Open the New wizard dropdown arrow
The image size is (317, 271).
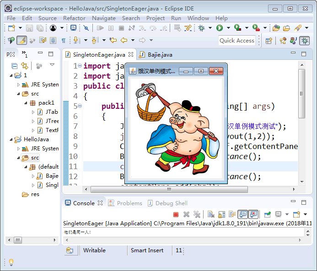click(20, 28)
